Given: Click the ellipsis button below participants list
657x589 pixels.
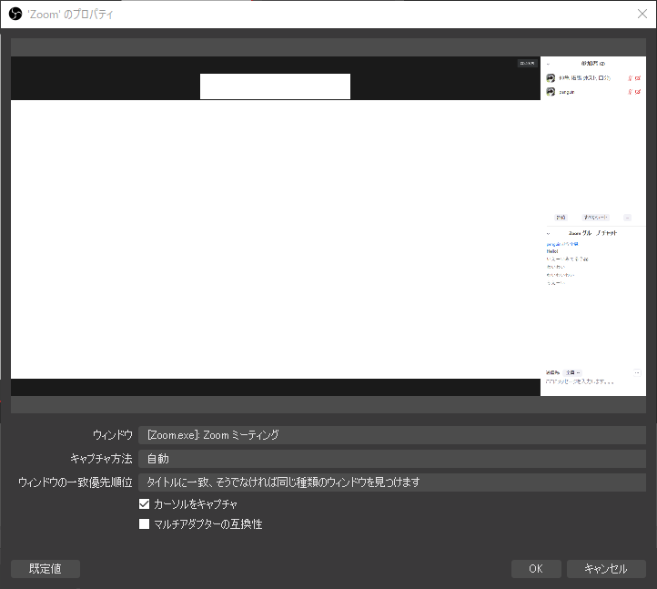Looking at the screenshot, I should [x=627, y=218].
